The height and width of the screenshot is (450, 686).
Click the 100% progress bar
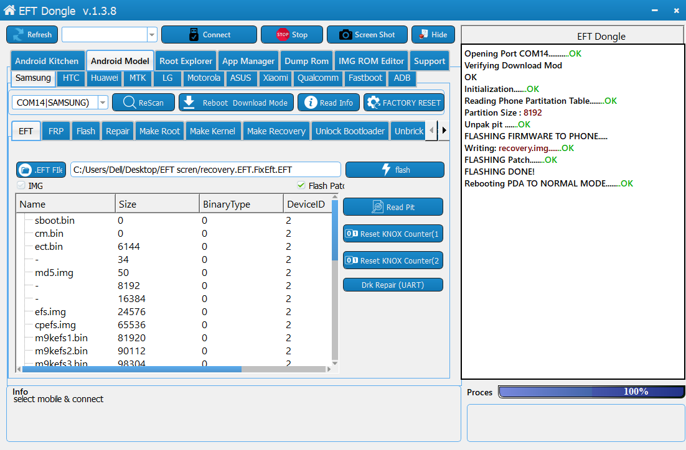click(591, 392)
